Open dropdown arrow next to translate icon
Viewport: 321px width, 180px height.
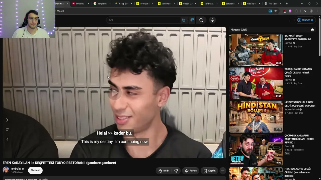(187, 20)
